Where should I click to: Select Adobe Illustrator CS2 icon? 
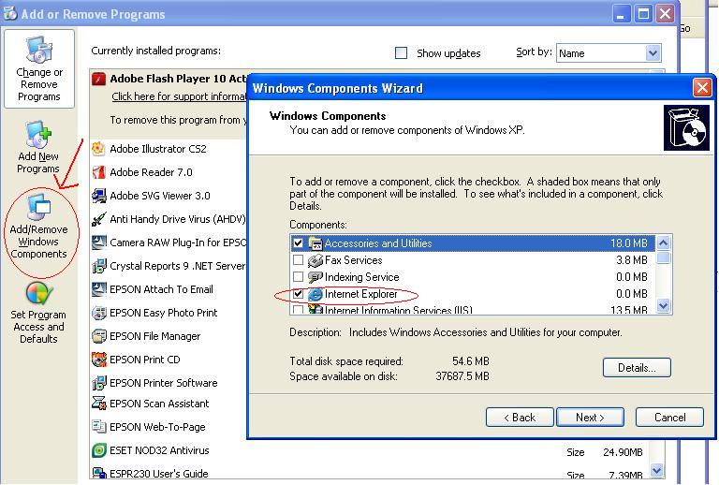tap(98, 149)
